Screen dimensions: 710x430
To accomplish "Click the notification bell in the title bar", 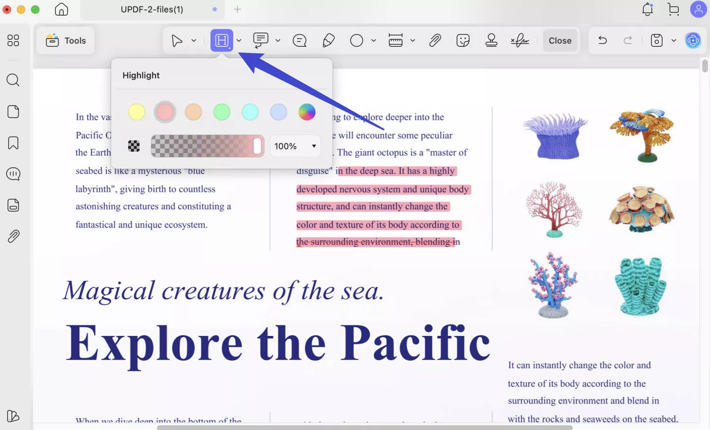I will [647, 9].
